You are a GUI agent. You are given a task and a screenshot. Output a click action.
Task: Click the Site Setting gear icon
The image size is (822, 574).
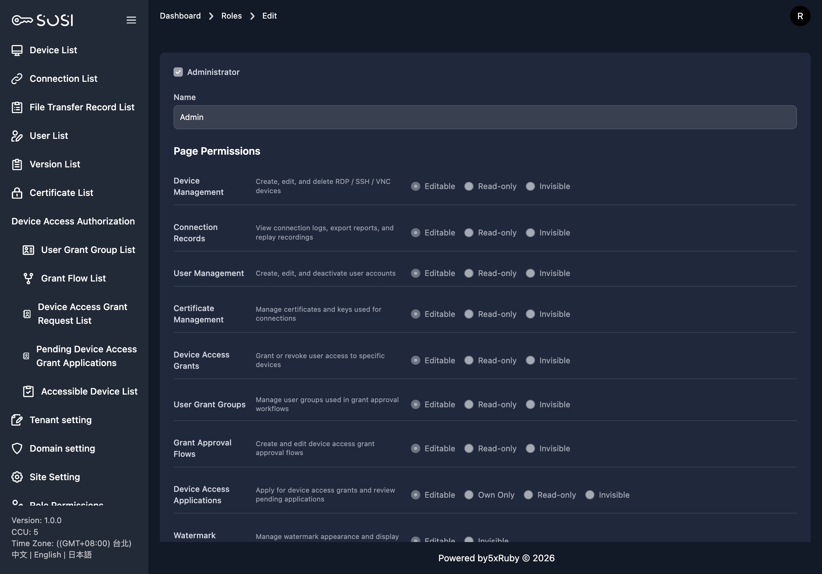point(17,477)
